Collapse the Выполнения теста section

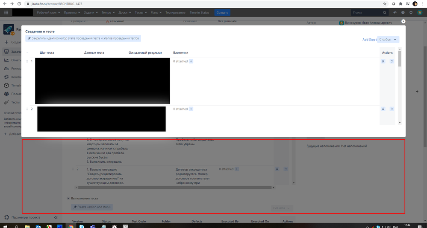[68, 199]
